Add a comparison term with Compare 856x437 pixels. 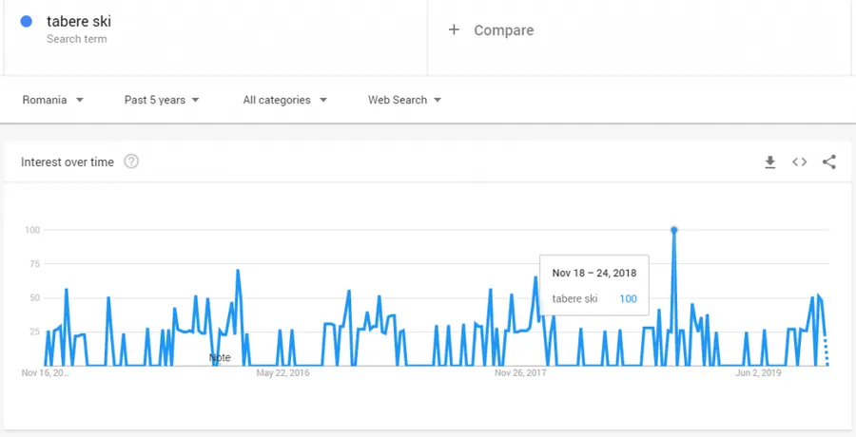tap(503, 30)
